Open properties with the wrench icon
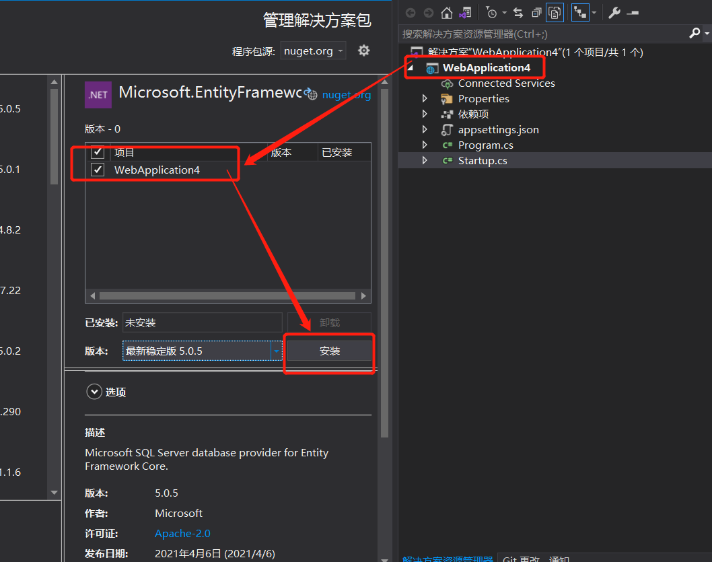Viewport: 712px width, 562px height. [614, 13]
